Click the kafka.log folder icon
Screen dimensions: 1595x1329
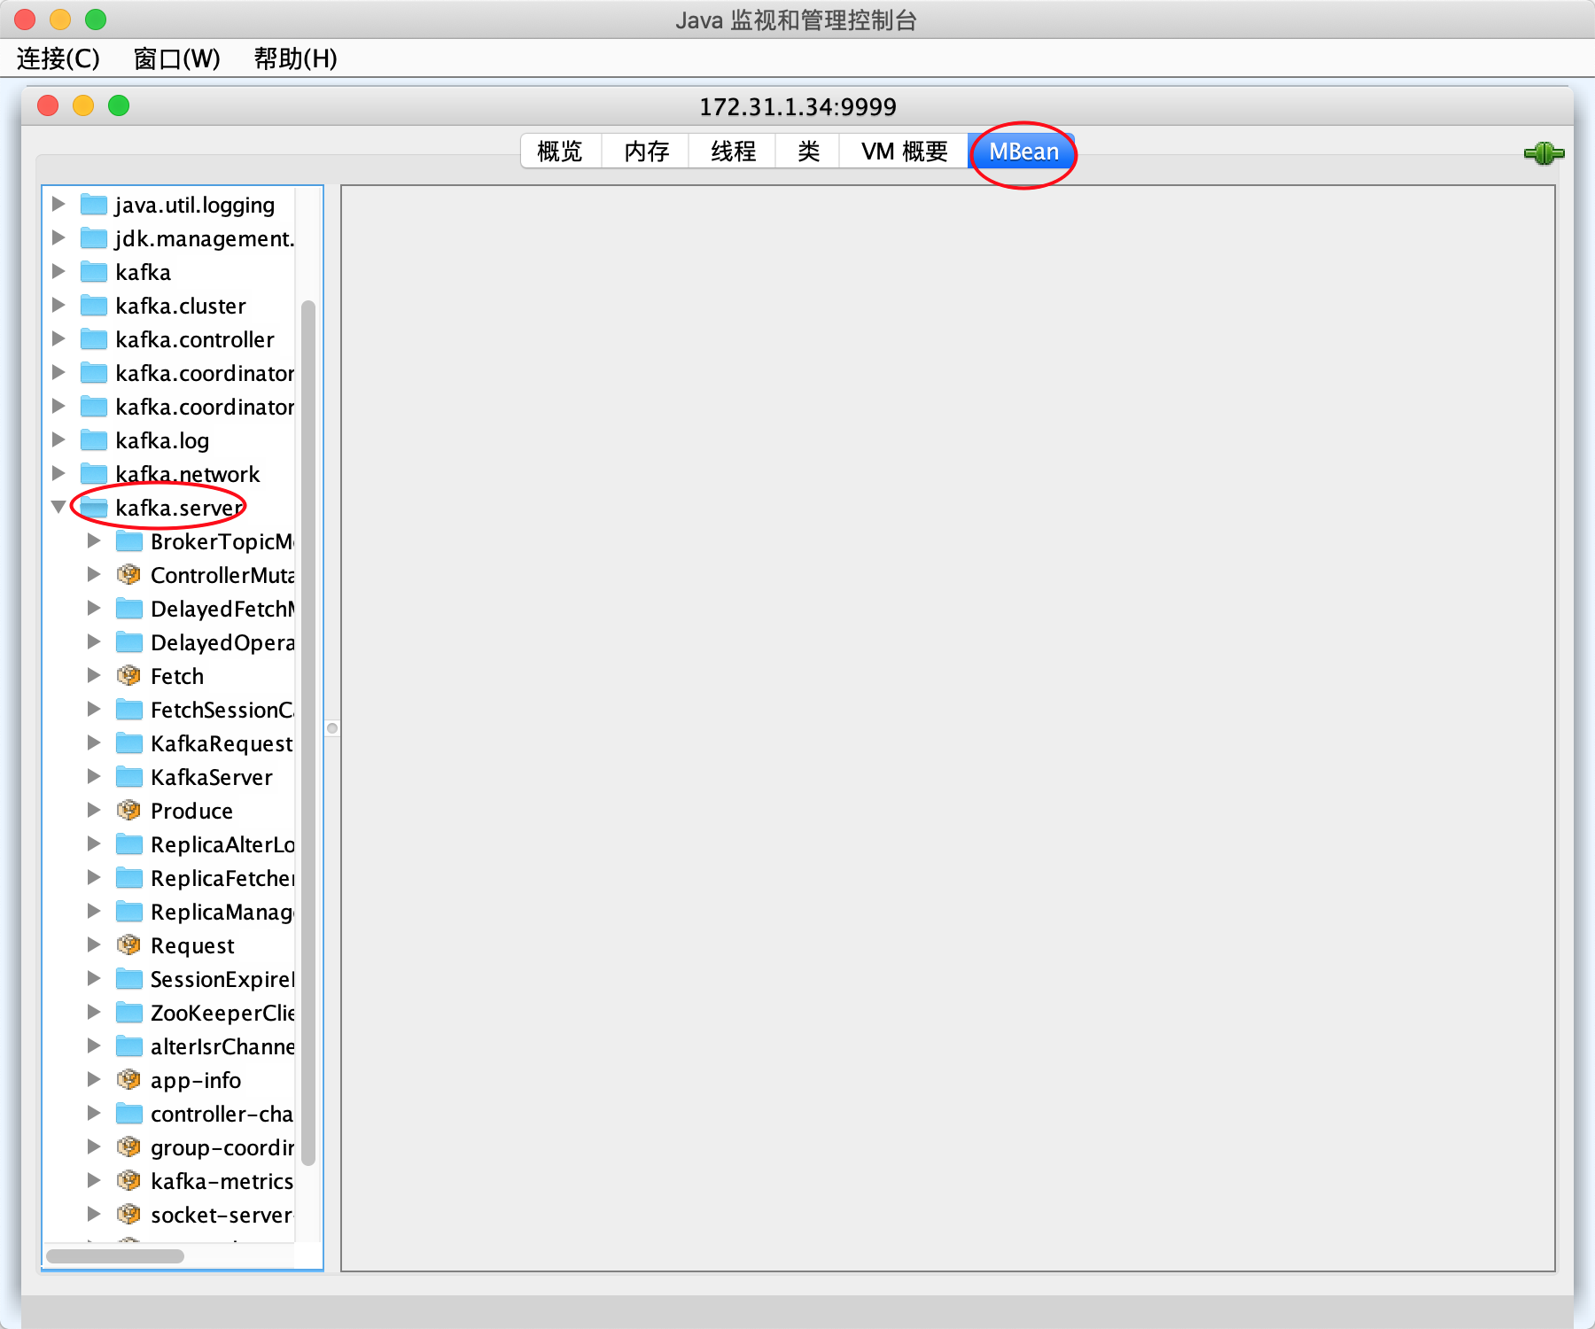[94, 440]
